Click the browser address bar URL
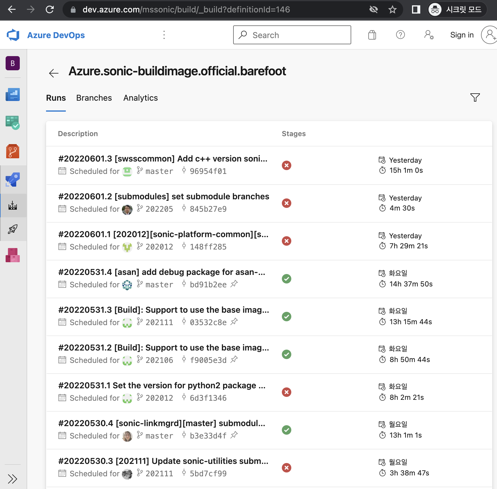 click(186, 10)
